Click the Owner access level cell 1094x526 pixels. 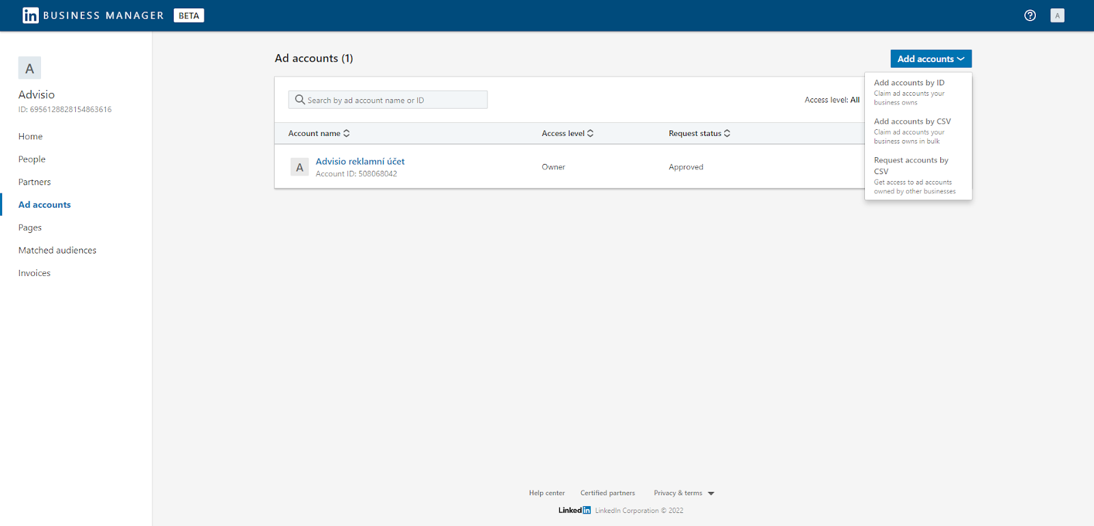[x=553, y=167]
